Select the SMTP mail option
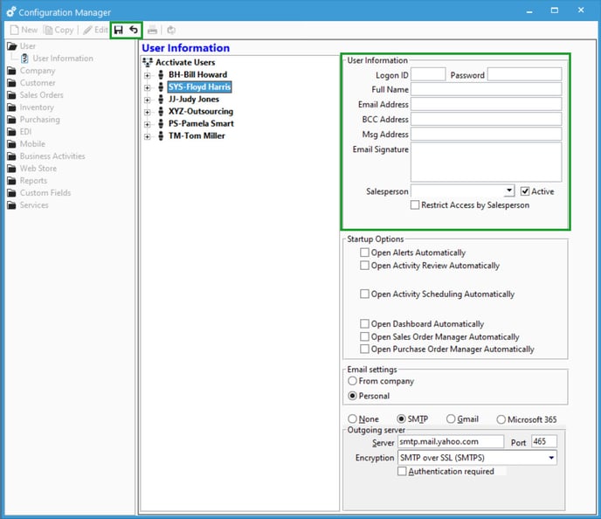Screen dimensions: 601x519 (x=401, y=419)
